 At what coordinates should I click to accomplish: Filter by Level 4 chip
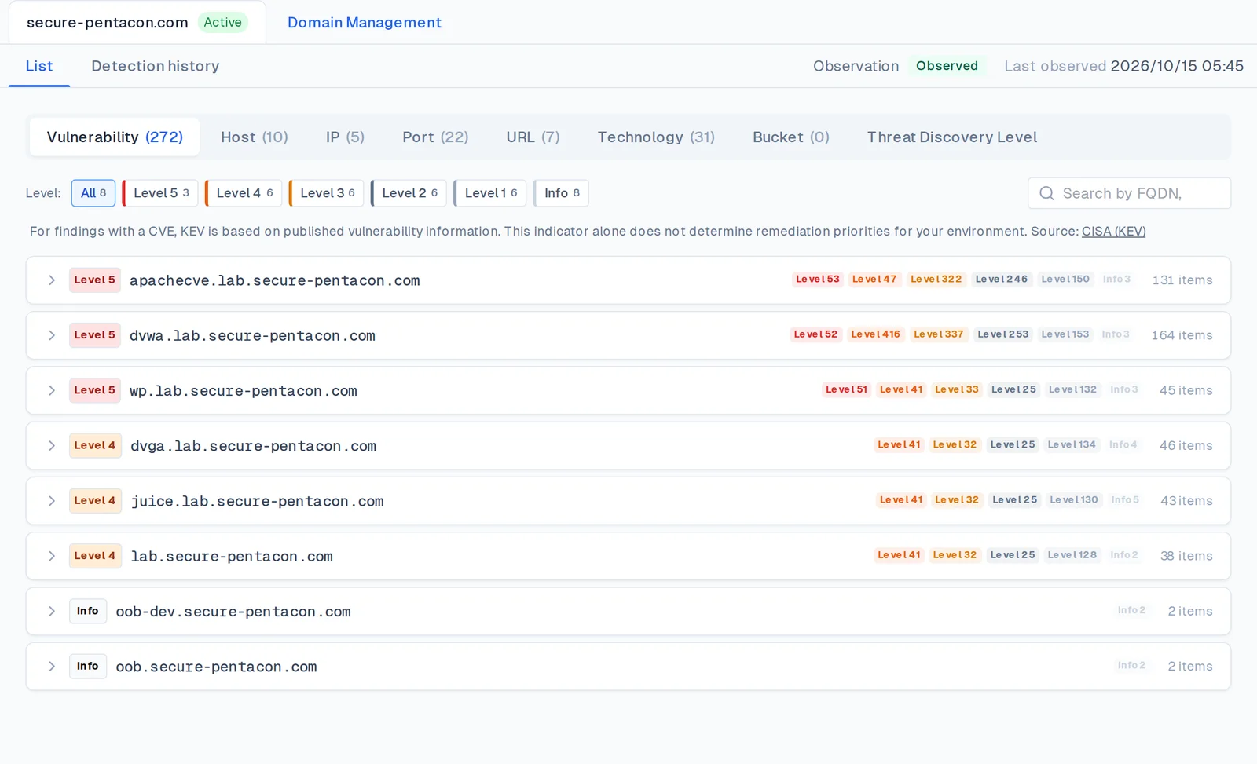click(x=244, y=193)
